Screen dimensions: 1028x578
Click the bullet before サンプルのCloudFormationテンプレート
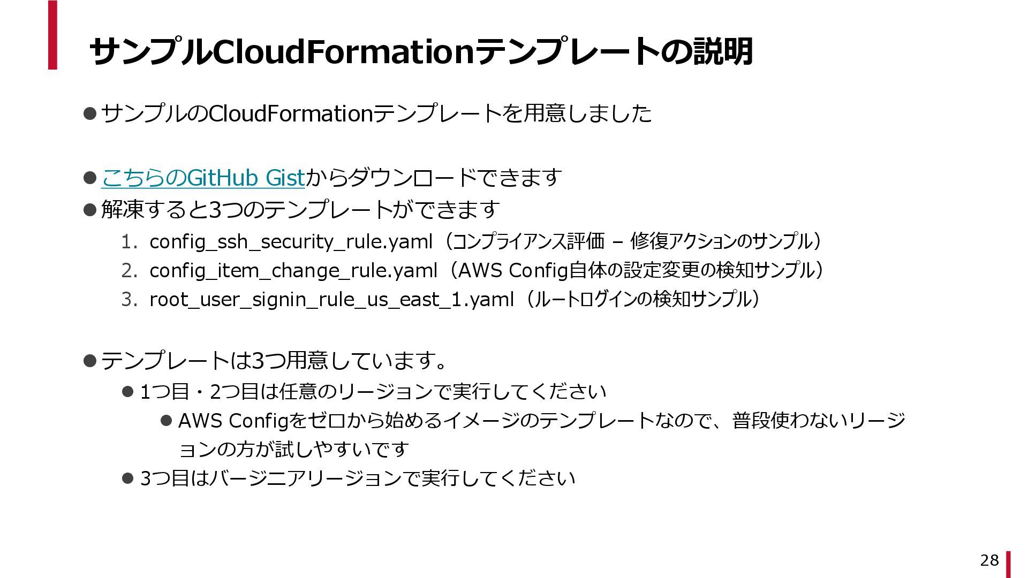point(89,113)
